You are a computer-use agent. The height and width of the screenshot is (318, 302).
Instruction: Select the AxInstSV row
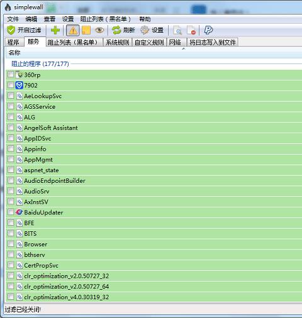click(154, 202)
